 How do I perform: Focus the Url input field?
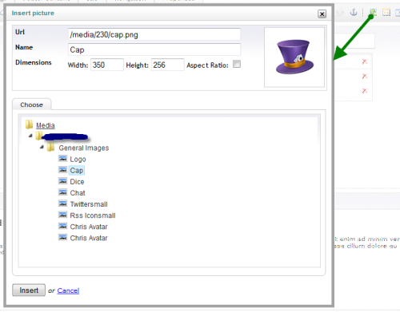pos(154,34)
